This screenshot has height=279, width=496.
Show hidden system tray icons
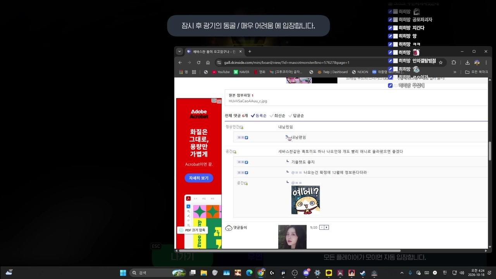pyautogui.click(x=402, y=273)
